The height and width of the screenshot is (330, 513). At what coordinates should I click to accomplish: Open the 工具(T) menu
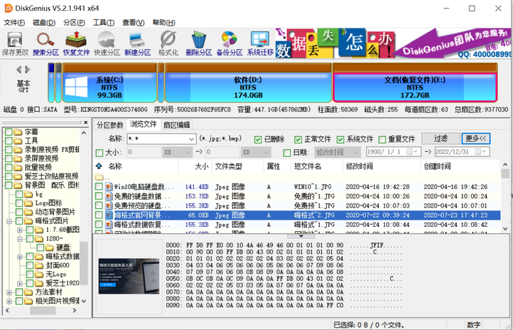(x=104, y=23)
